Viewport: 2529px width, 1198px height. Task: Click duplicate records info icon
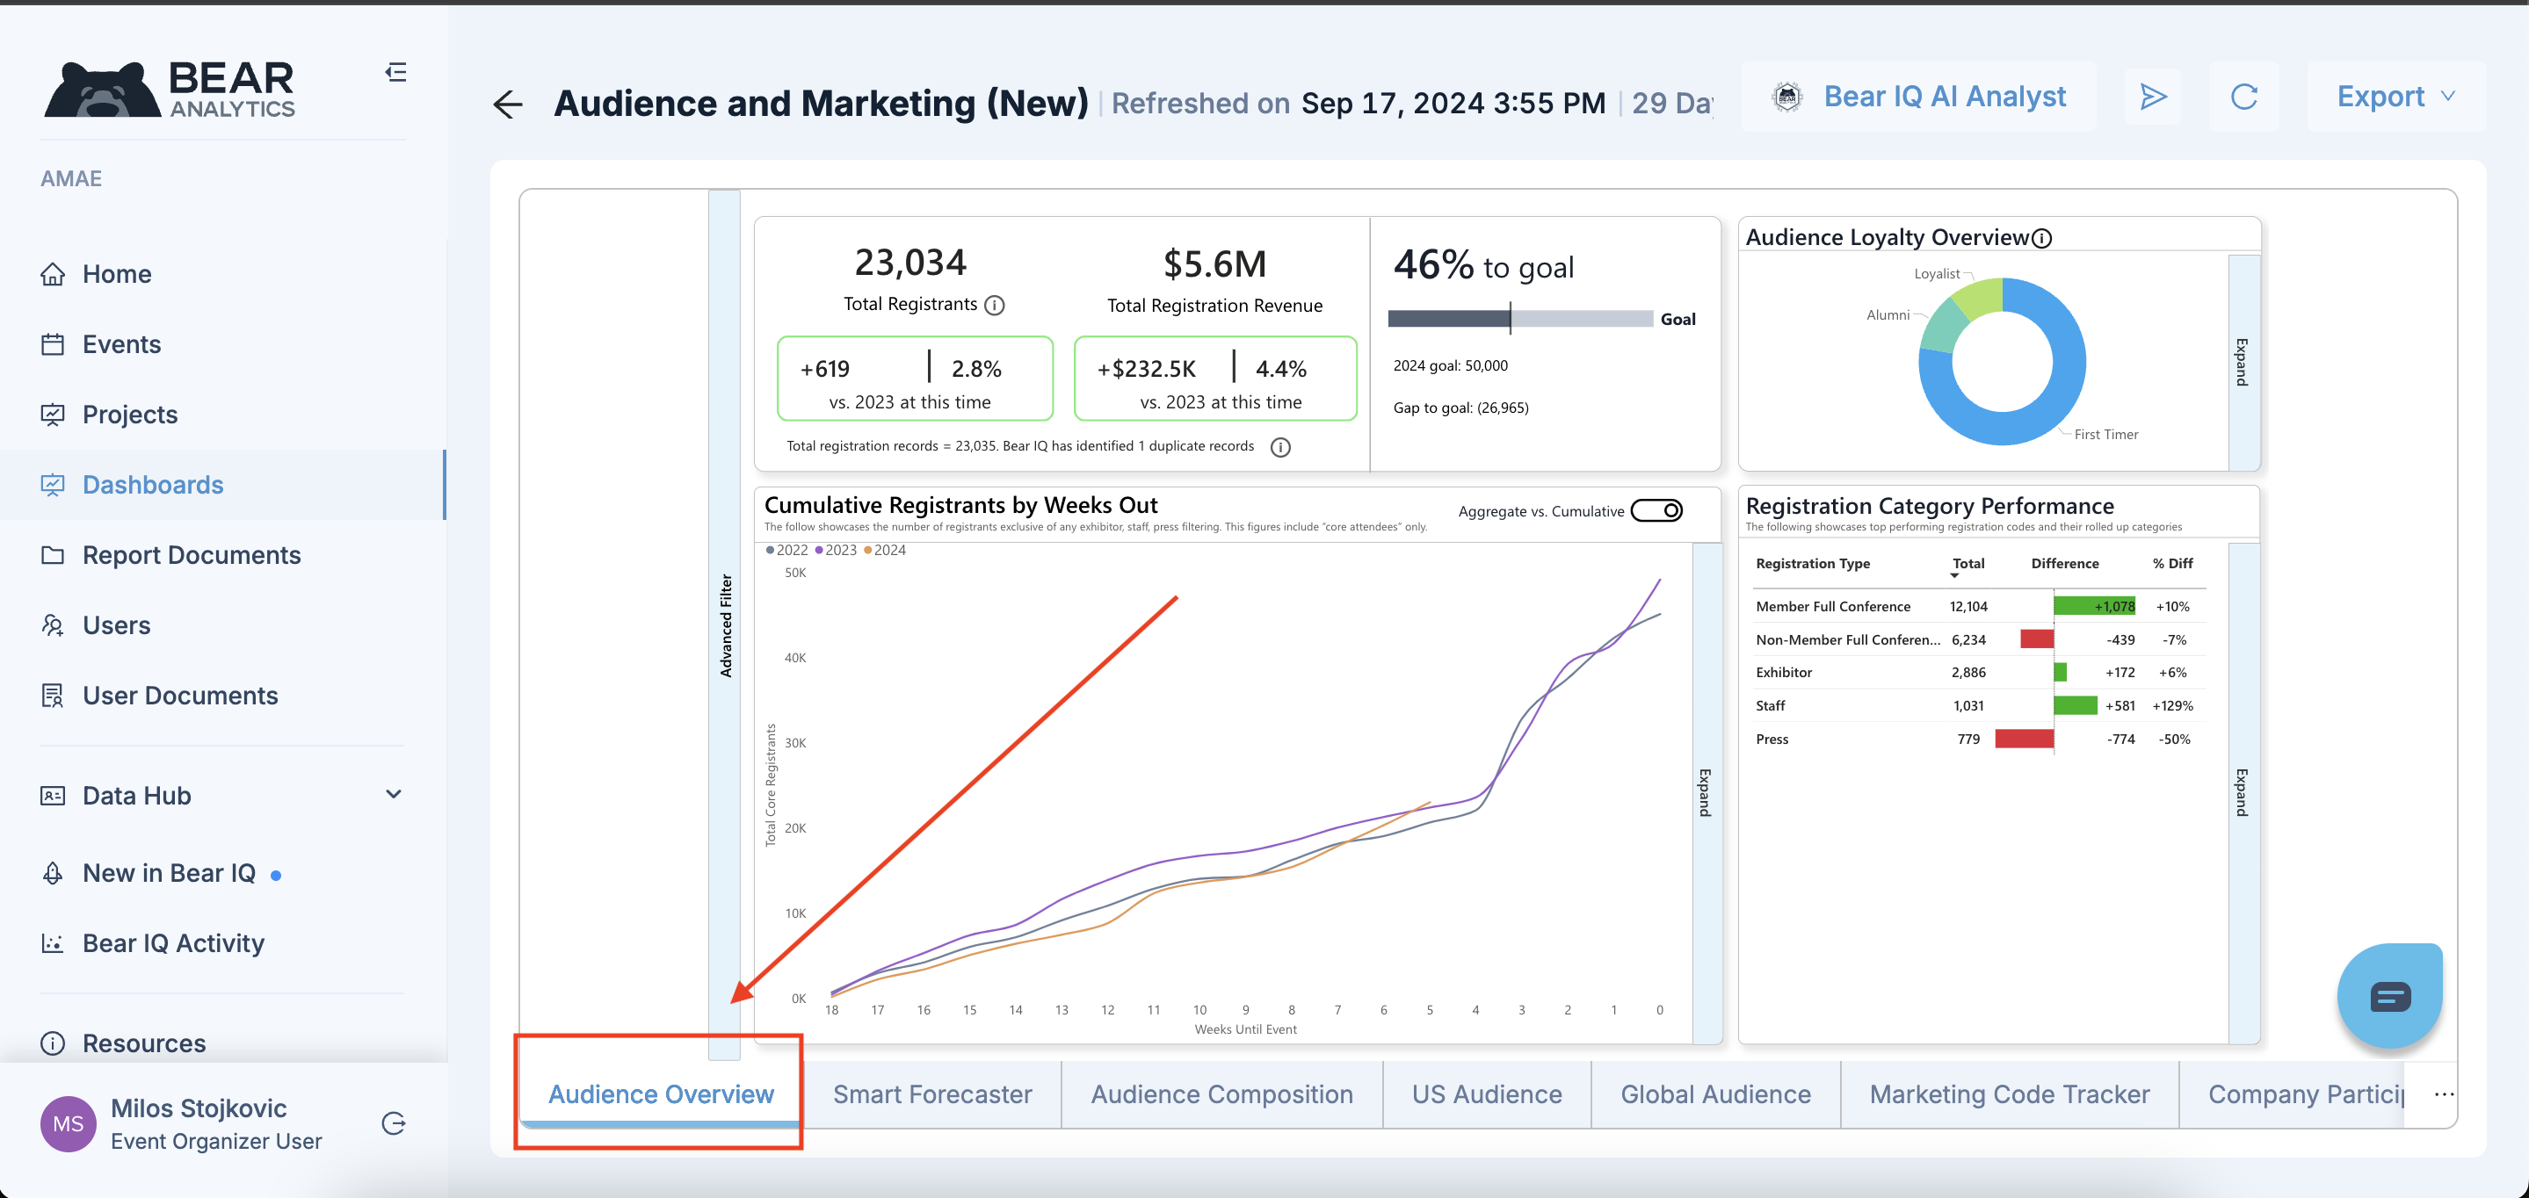click(x=1280, y=447)
